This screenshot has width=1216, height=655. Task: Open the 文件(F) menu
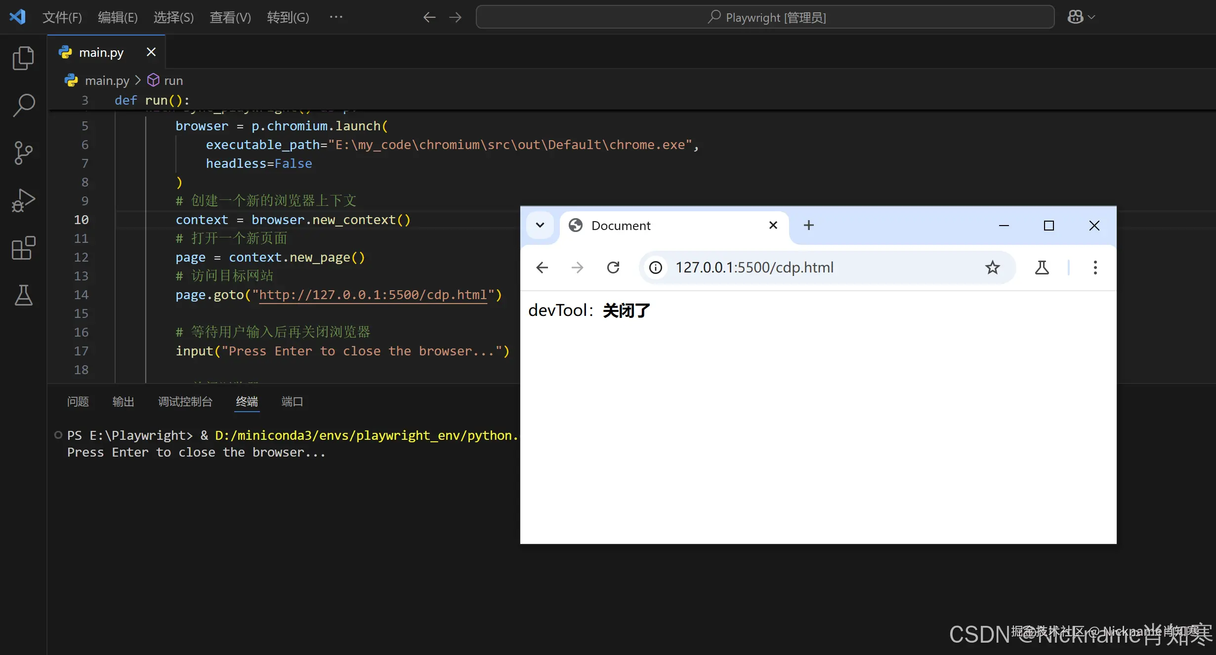point(62,17)
